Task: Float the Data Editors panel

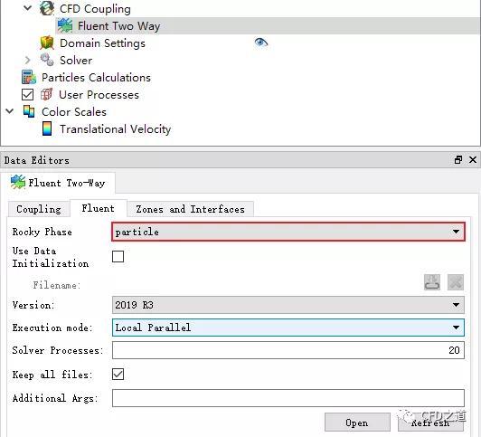Action: click(x=458, y=159)
